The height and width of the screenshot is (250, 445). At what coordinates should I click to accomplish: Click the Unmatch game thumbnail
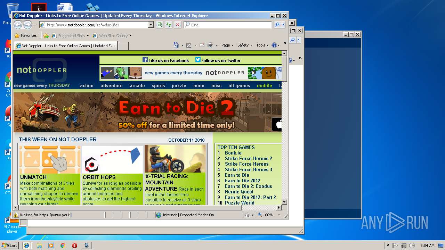[50, 159]
